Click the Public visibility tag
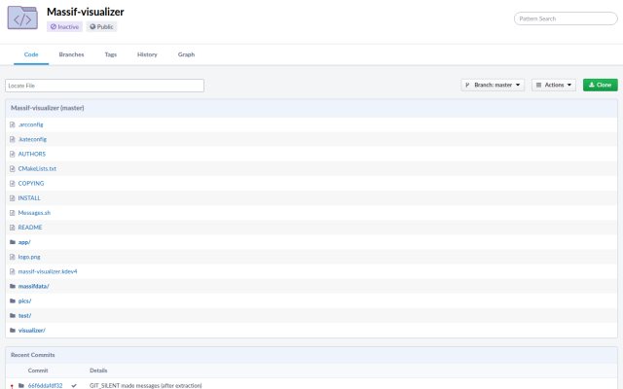The width and height of the screenshot is (623, 389). [101, 26]
